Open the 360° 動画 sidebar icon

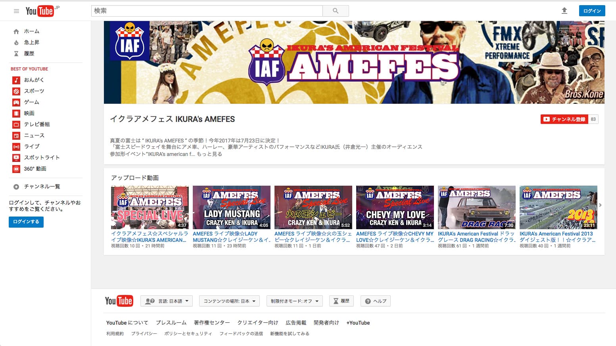tap(16, 169)
